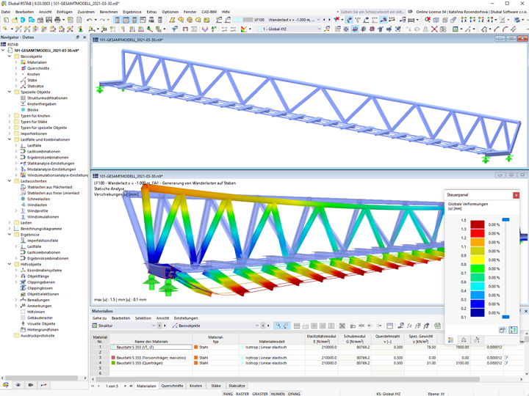Open the CAD-BIM menu

(209, 12)
